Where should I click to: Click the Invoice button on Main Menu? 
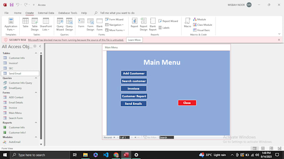pyautogui.click(x=134, y=88)
